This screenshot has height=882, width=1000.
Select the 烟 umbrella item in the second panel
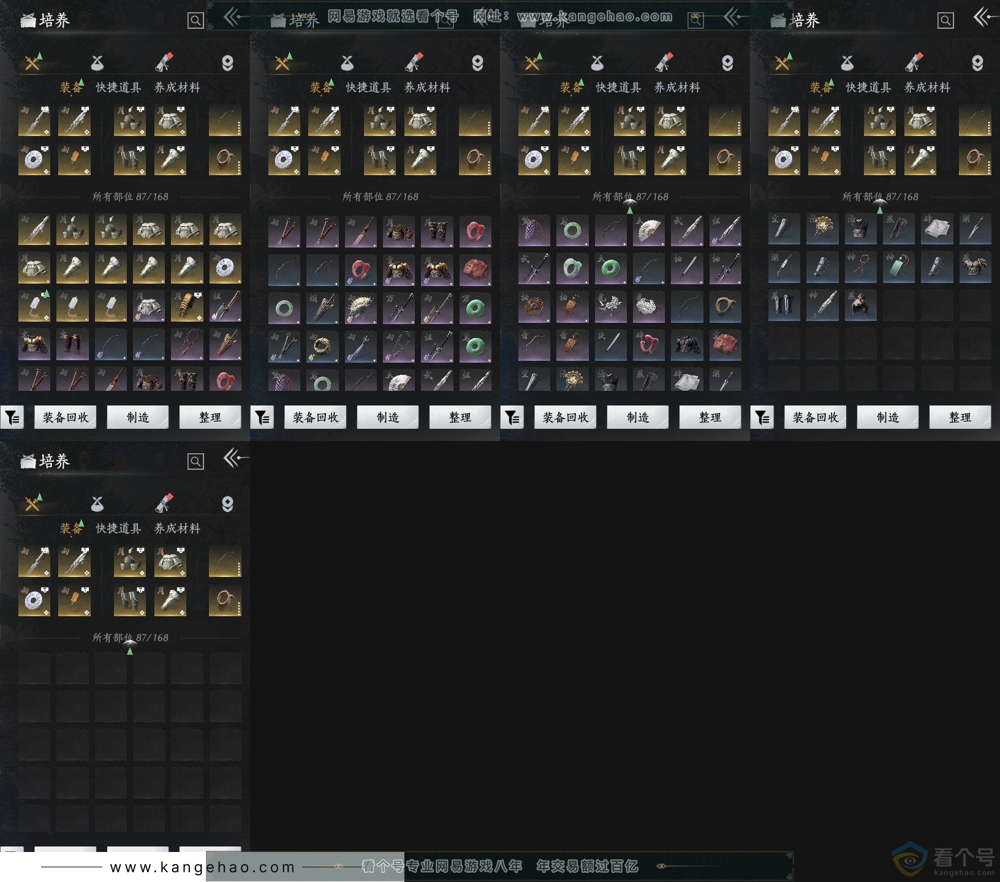[322, 308]
